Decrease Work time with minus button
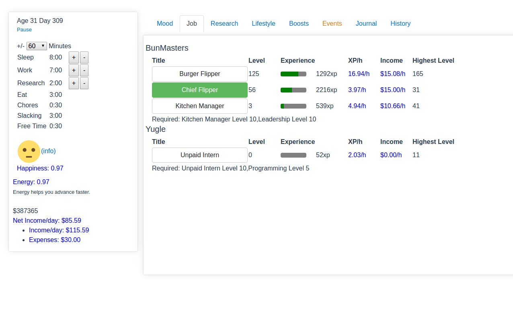Image resolution: width=513 pixels, height=312 pixels. (84, 70)
